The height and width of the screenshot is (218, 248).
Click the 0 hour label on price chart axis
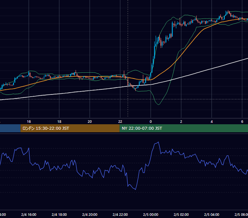pos(151,122)
